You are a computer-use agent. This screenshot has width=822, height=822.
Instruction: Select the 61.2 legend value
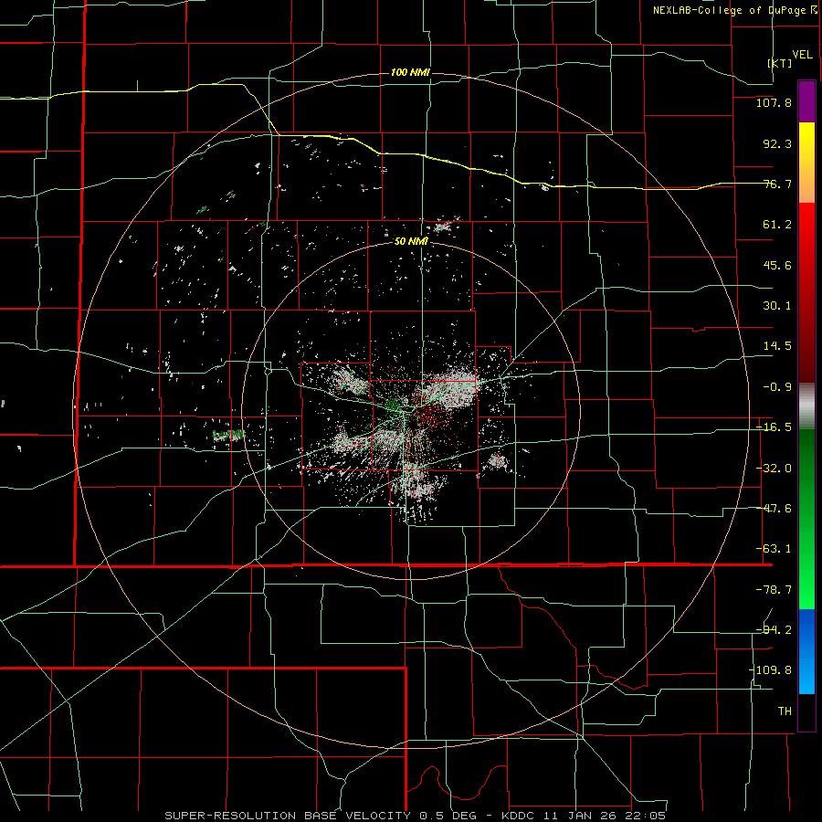click(777, 225)
